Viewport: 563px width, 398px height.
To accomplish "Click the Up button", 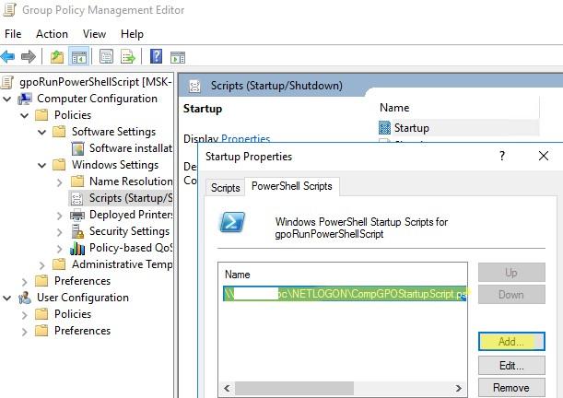I will [x=511, y=272].
